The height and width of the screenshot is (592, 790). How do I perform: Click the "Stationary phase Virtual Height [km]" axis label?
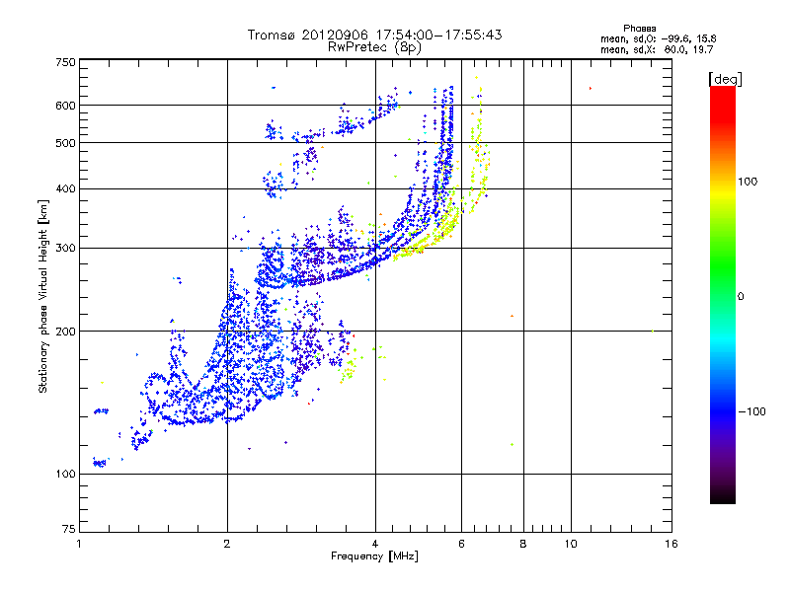[x=43, y=296]
